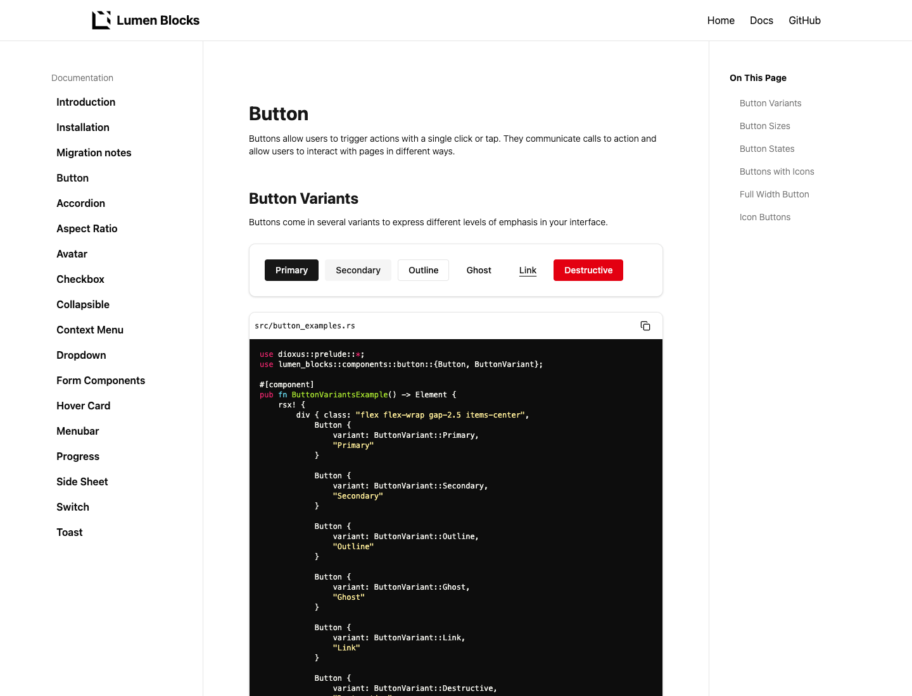
Task: Open Avatar documentation
Action: 72,254
